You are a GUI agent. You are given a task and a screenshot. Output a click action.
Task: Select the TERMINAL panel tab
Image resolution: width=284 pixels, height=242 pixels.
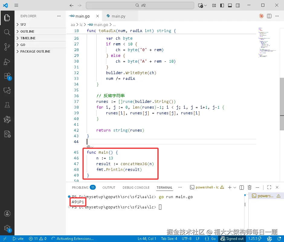(164, 188)
